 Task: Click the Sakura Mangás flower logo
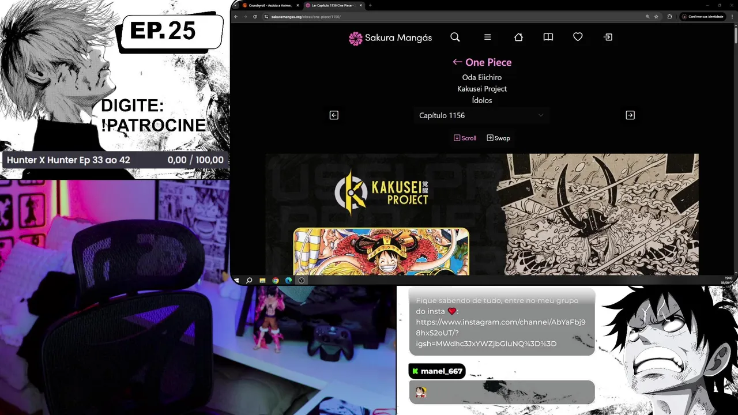[x=356, y=38]
